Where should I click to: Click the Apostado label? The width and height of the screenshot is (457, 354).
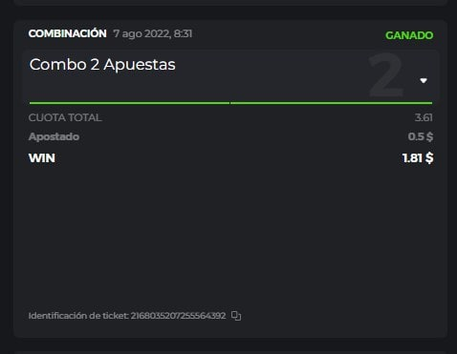pyautogui.click(x=54, y=136)
